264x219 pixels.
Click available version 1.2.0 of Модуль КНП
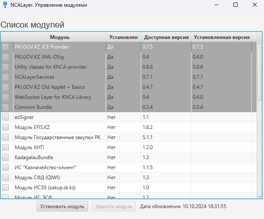pyautogui.click(x=148, y=147)
